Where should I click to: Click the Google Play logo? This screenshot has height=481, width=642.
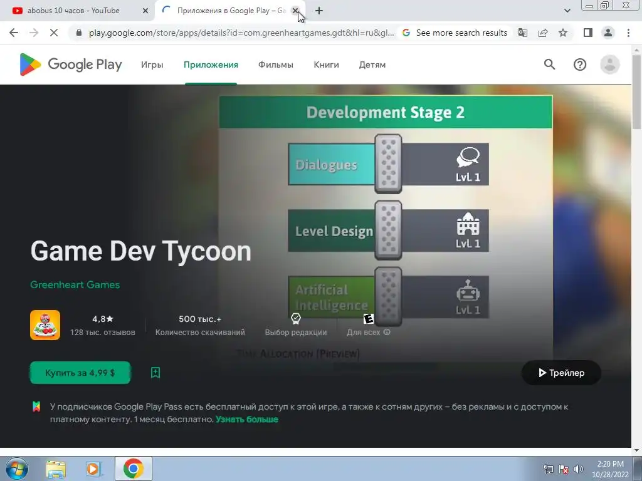71,65
